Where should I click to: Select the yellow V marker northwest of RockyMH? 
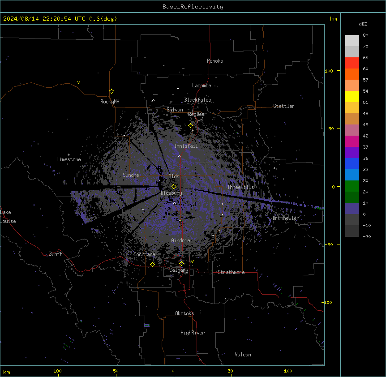(x=78, y=82)
